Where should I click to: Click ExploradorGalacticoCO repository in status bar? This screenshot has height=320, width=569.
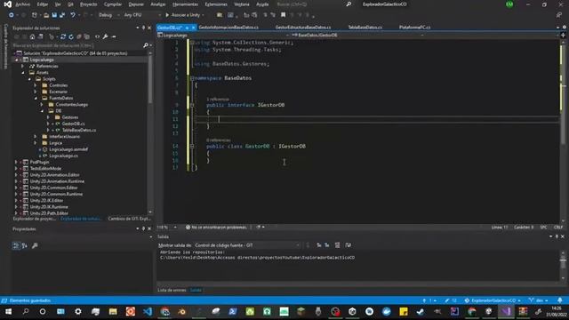pyautogui.click(x=493, y=300)
